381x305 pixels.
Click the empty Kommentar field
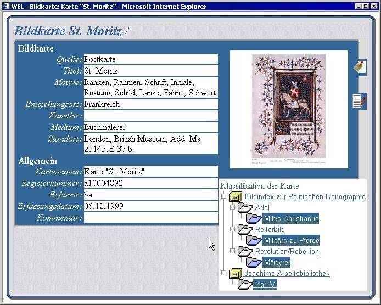151,218
